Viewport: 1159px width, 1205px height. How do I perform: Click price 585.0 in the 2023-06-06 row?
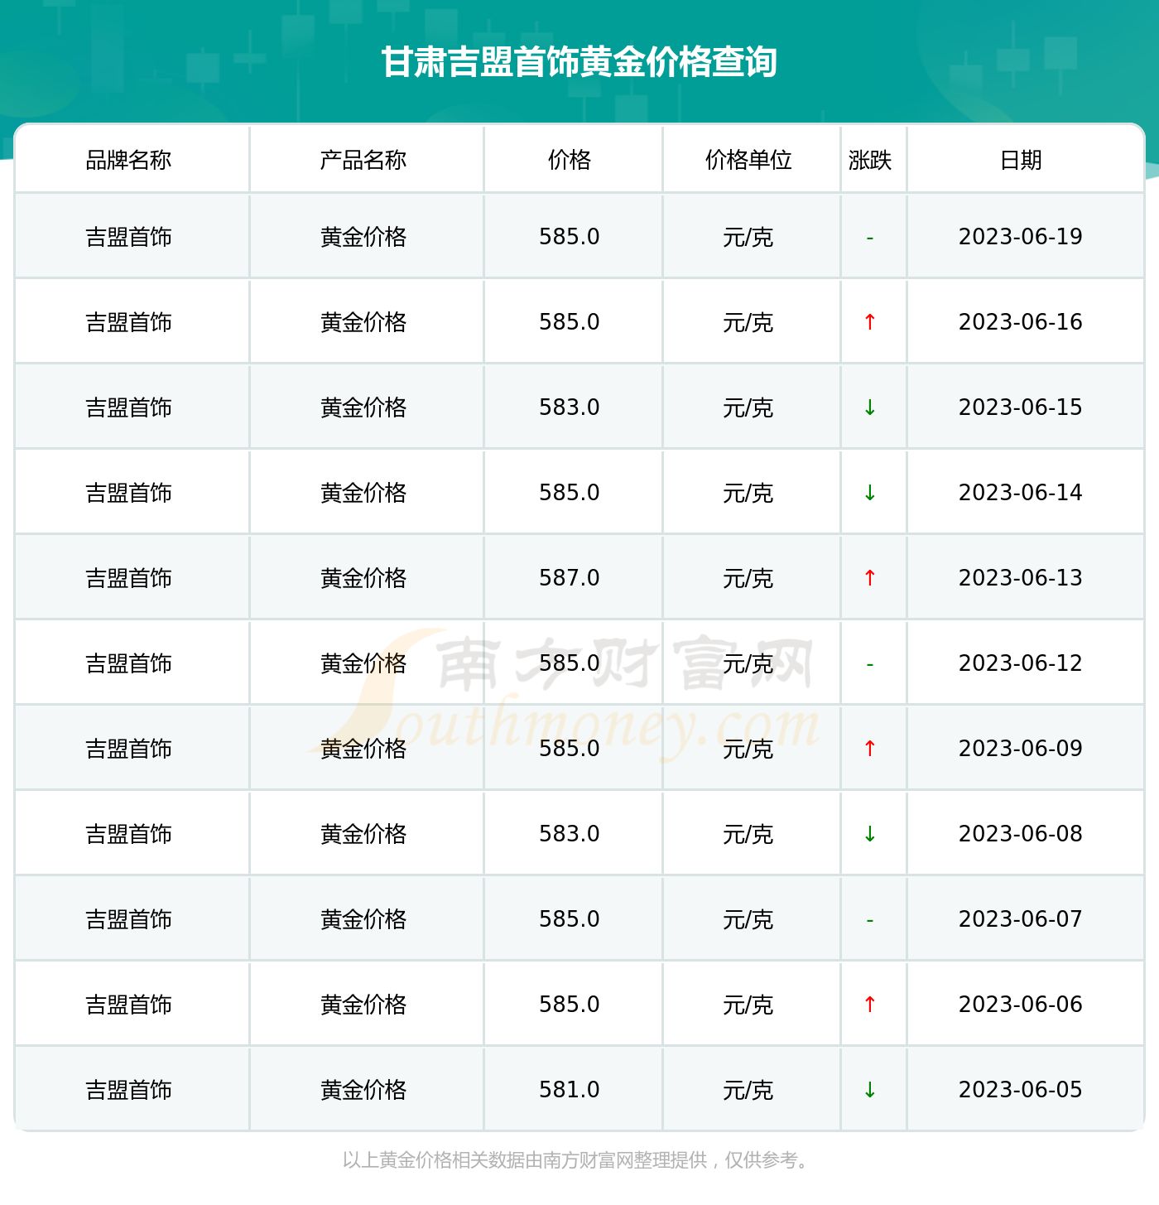[570, 1005]
